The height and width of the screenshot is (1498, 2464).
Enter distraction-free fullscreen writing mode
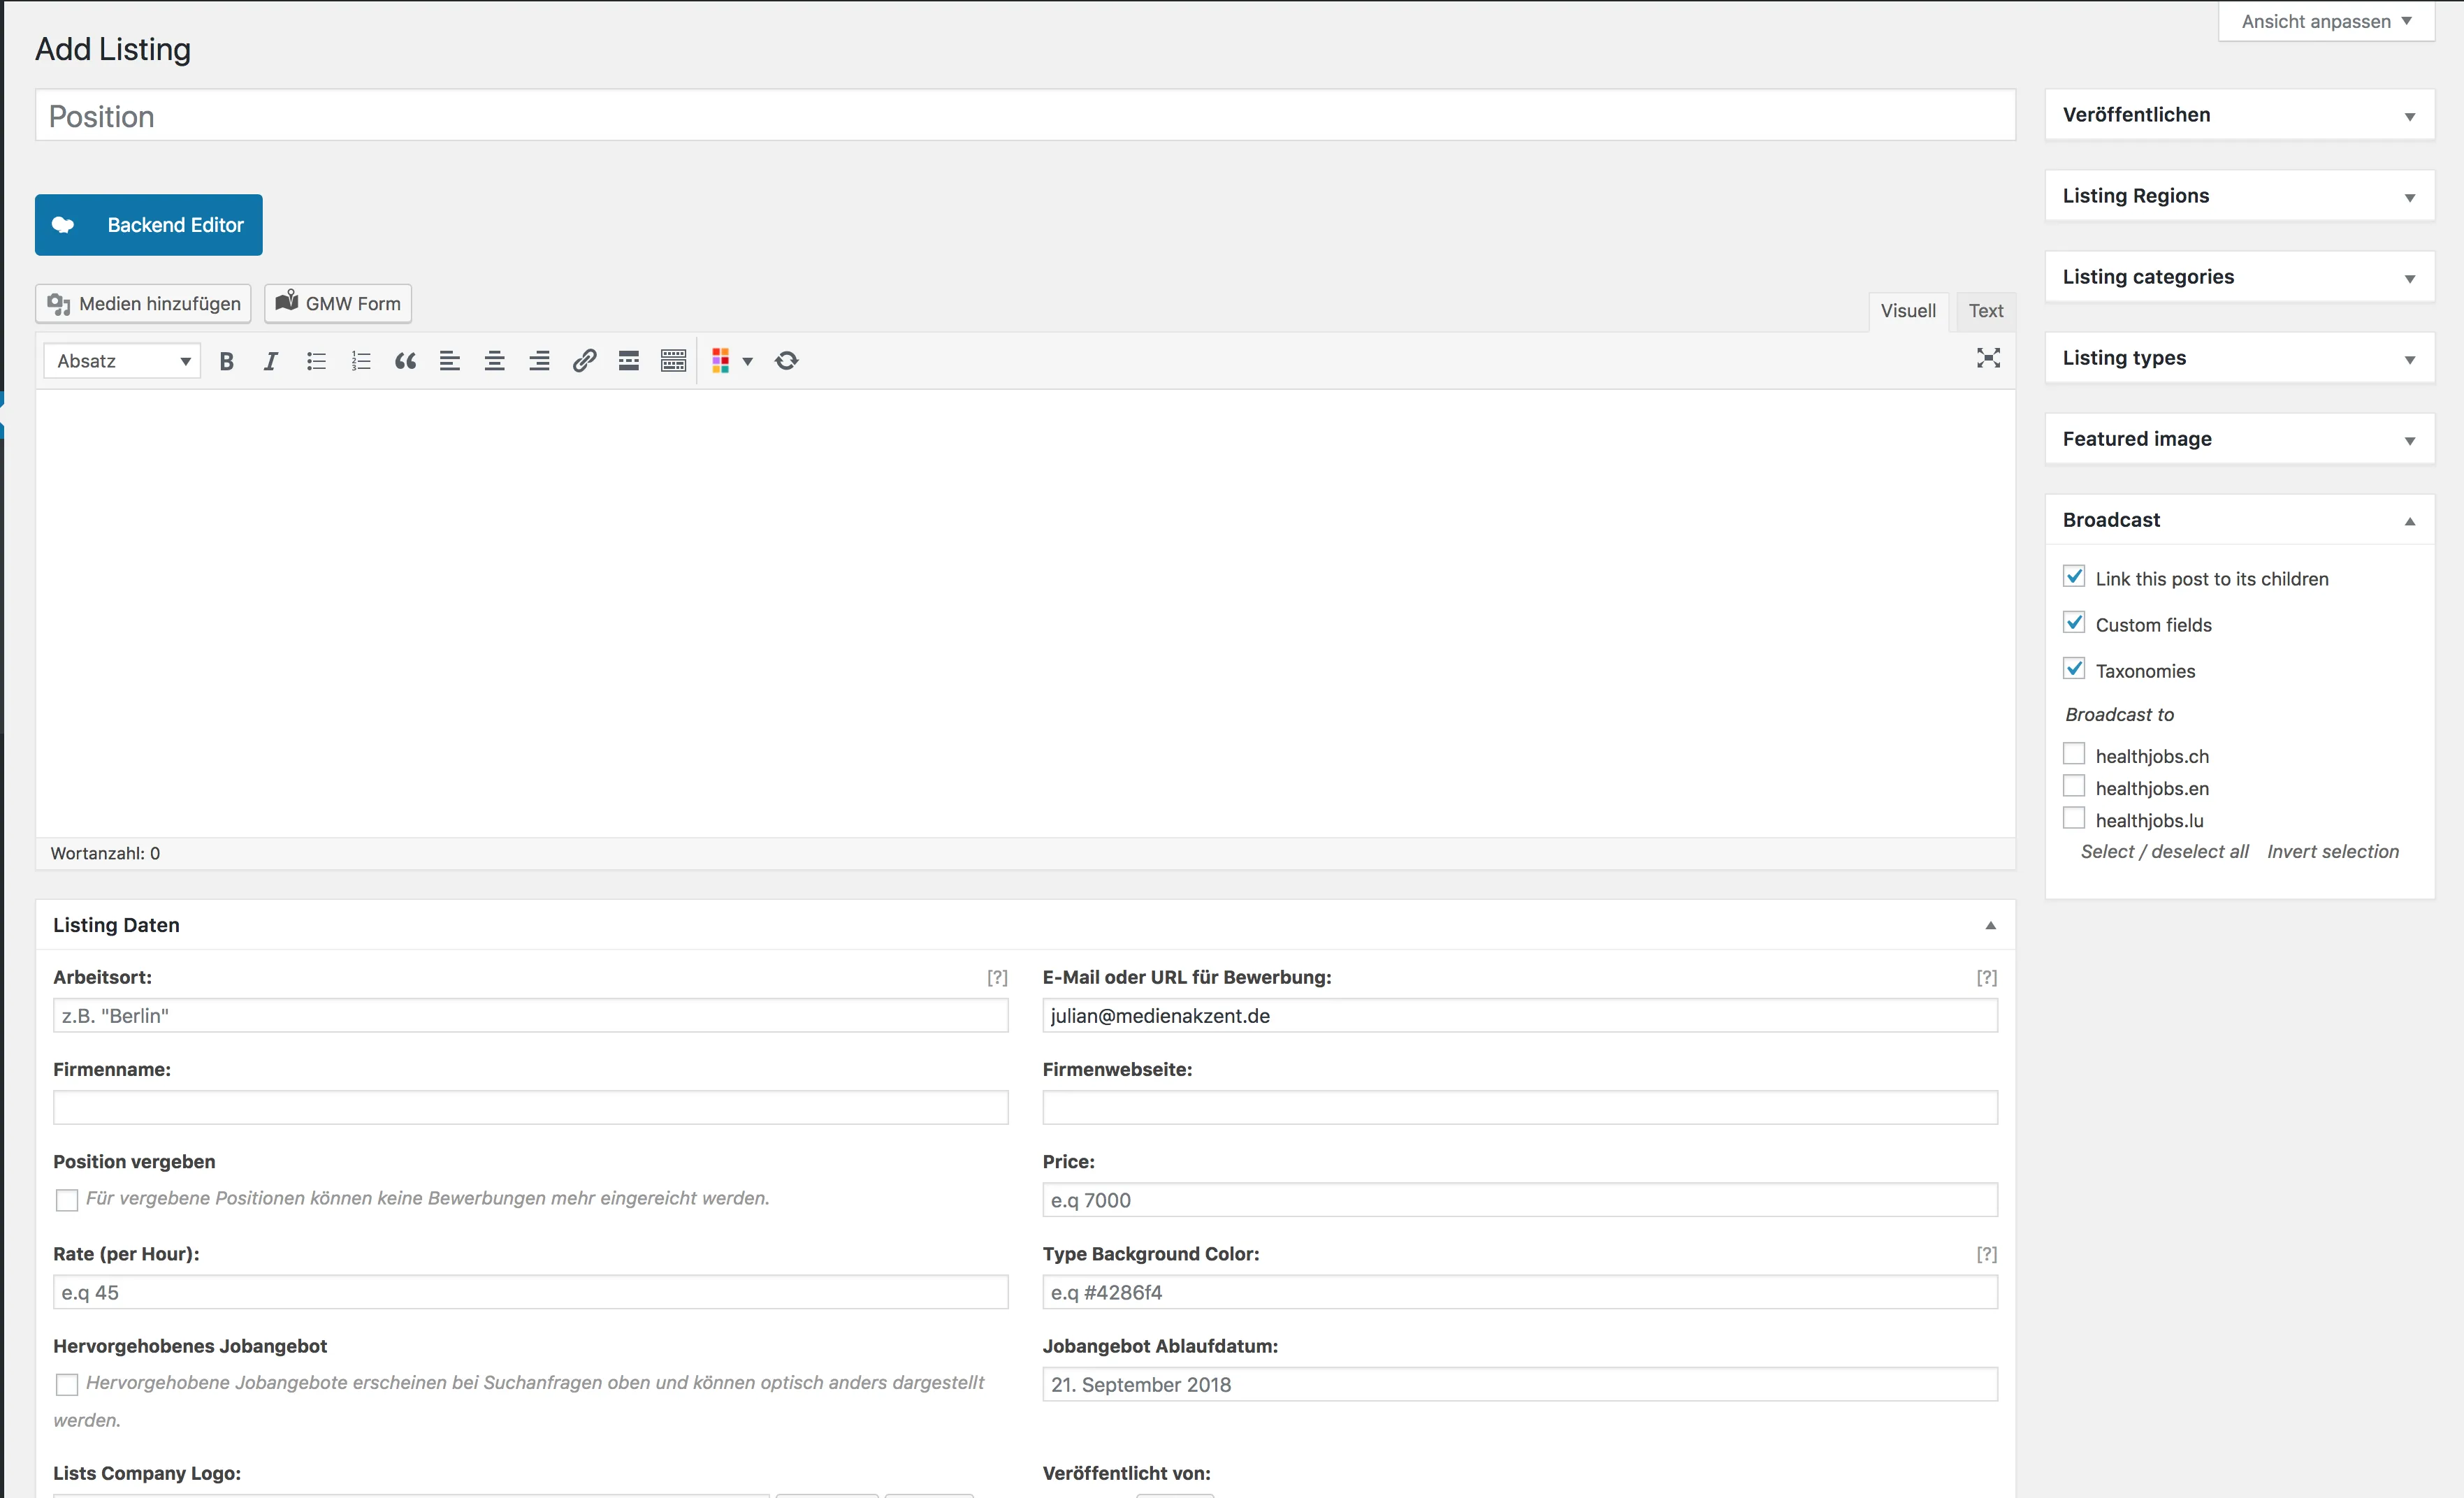[1988, 358]
